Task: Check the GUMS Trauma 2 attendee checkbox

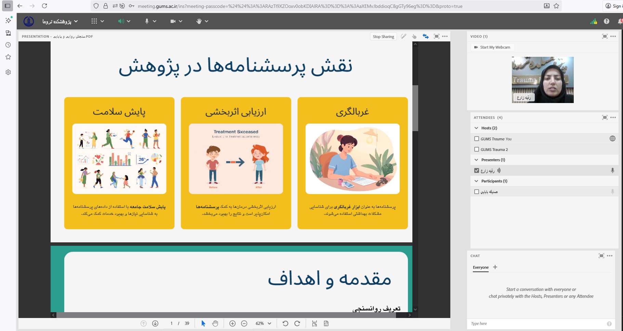Action: click(477, 149)
